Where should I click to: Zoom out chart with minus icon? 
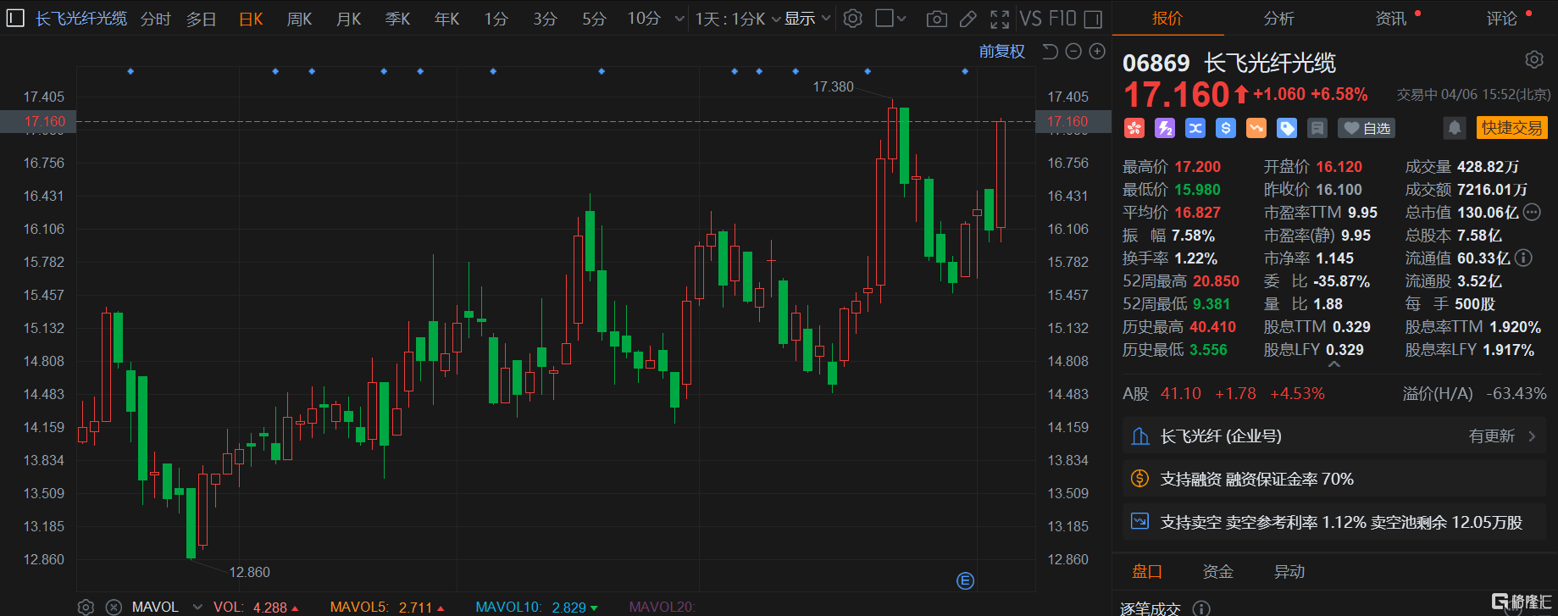tap(1073, 52)
